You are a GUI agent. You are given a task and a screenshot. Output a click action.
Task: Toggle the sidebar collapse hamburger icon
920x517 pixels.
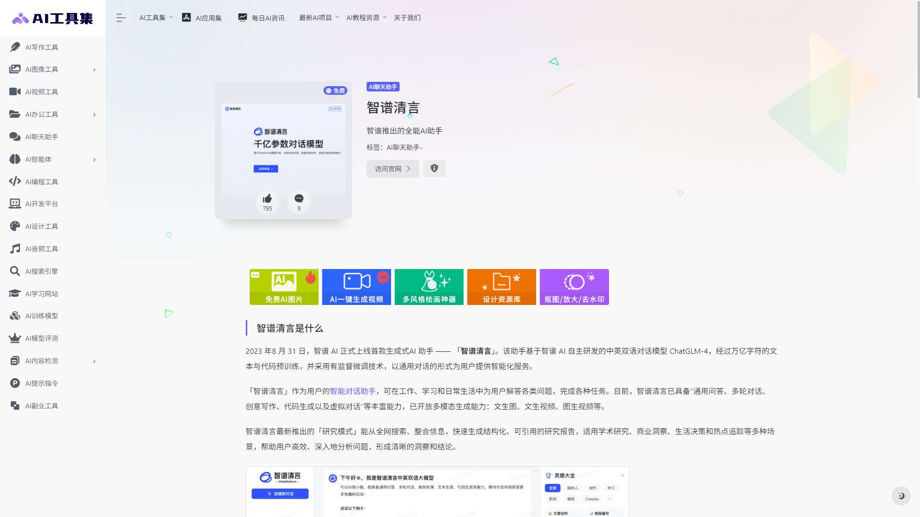tap(121, 18)
